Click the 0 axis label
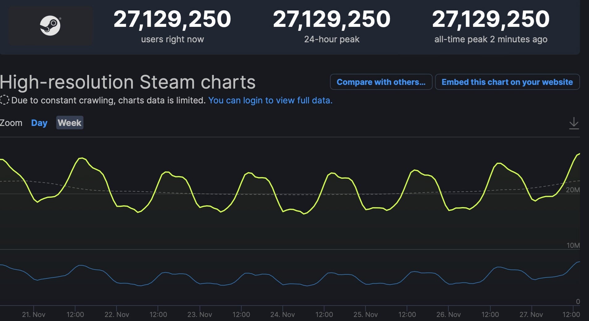 point(578,301)
